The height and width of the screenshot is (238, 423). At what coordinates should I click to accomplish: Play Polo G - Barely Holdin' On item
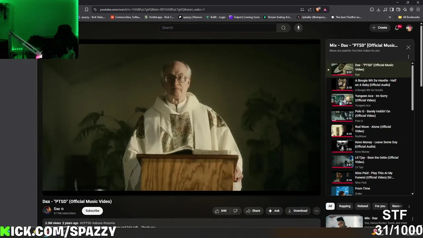368,116
